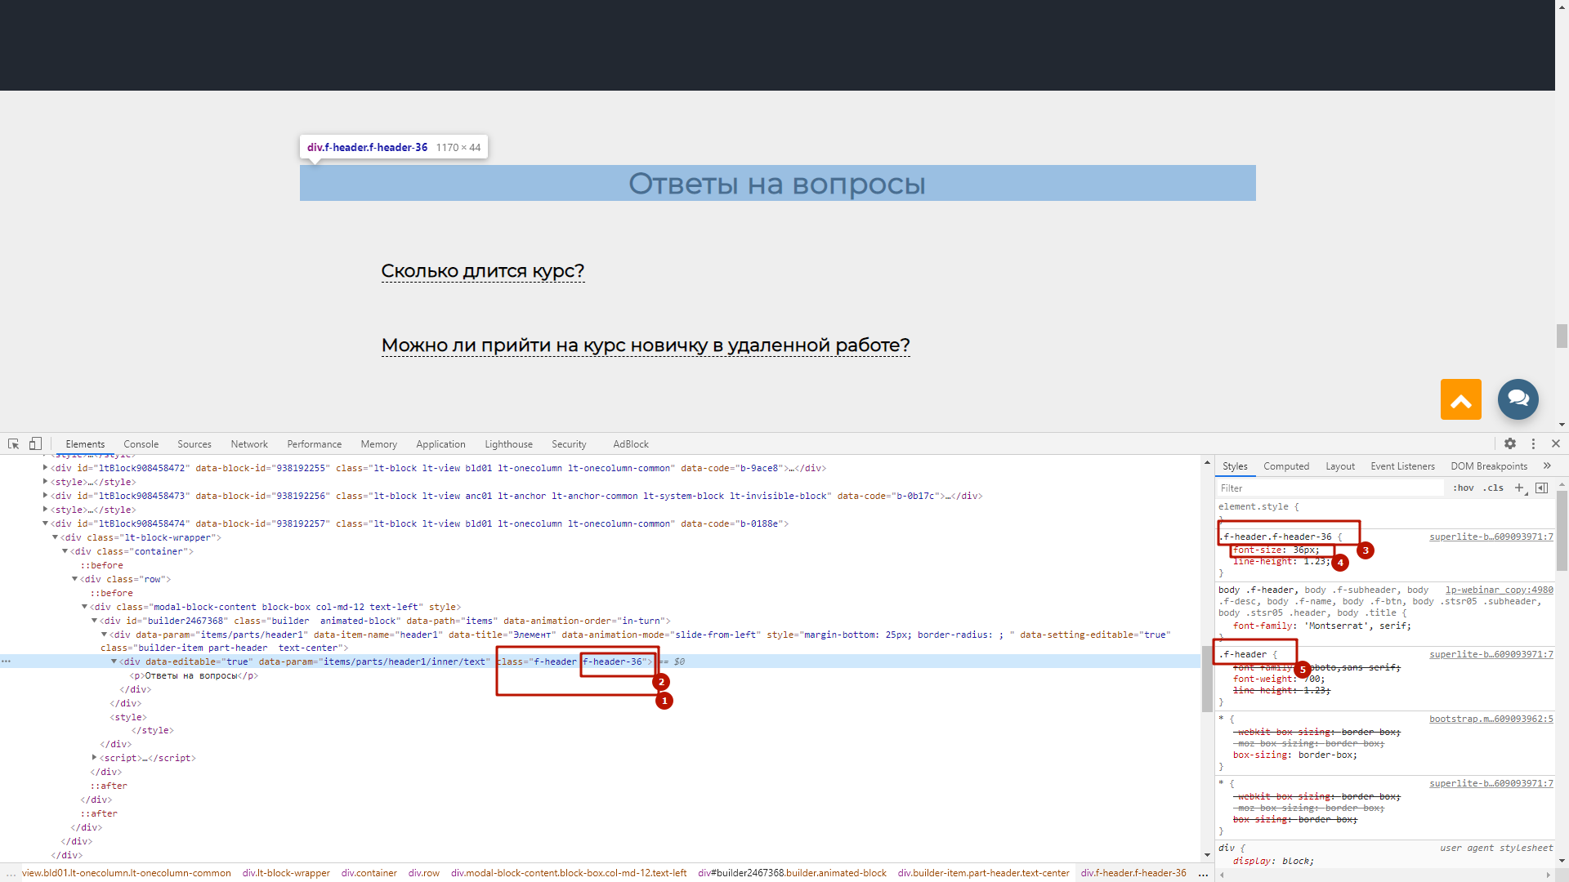Open the DOM Breakpoints tab
The image size is (1569, 882).
pos(1489,466)
